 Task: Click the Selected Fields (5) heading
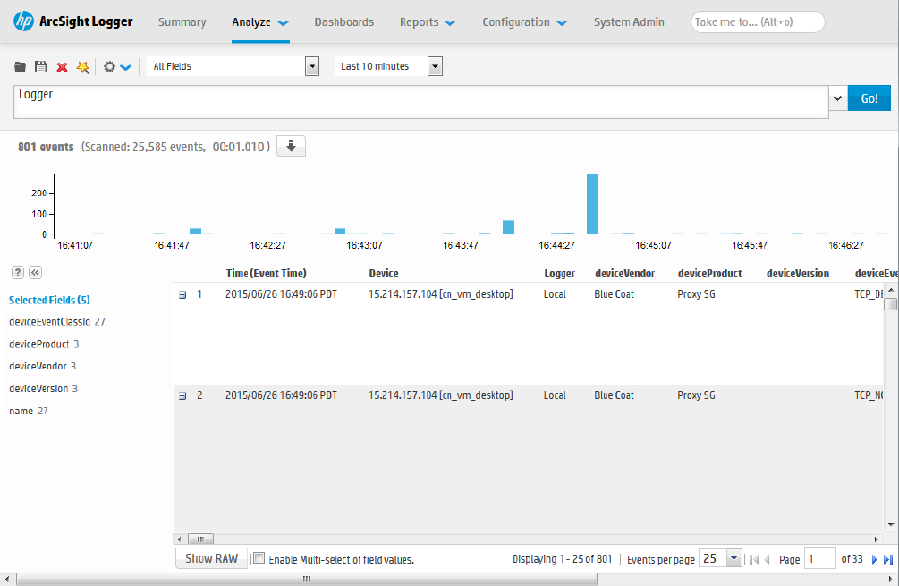(x=49, y=300)
